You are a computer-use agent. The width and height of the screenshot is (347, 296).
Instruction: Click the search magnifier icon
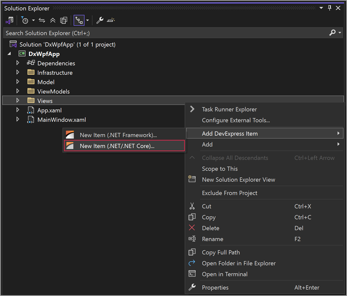pyautogui.click(x=332, y=33)
